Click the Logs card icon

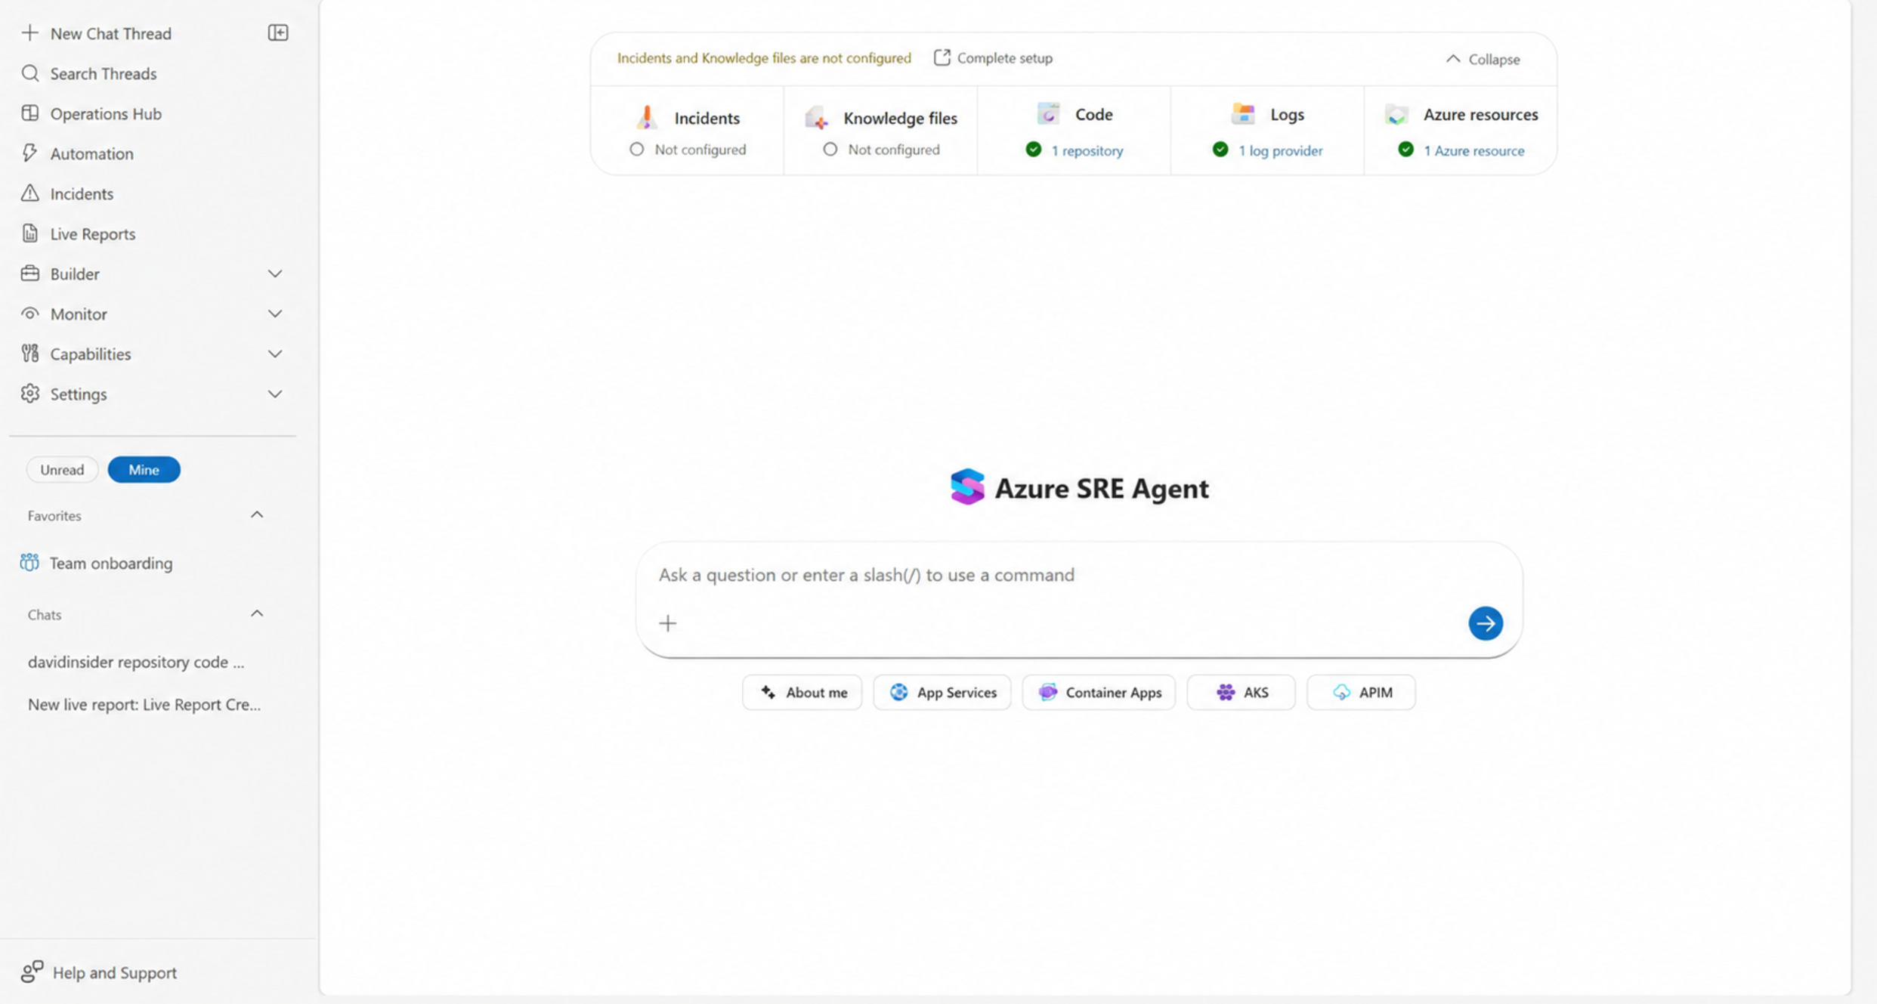1243,113
